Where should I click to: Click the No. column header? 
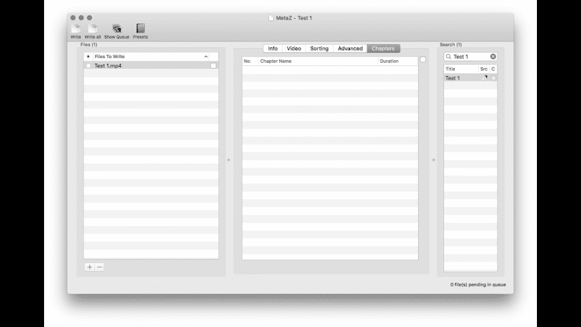tap(250, 61)
